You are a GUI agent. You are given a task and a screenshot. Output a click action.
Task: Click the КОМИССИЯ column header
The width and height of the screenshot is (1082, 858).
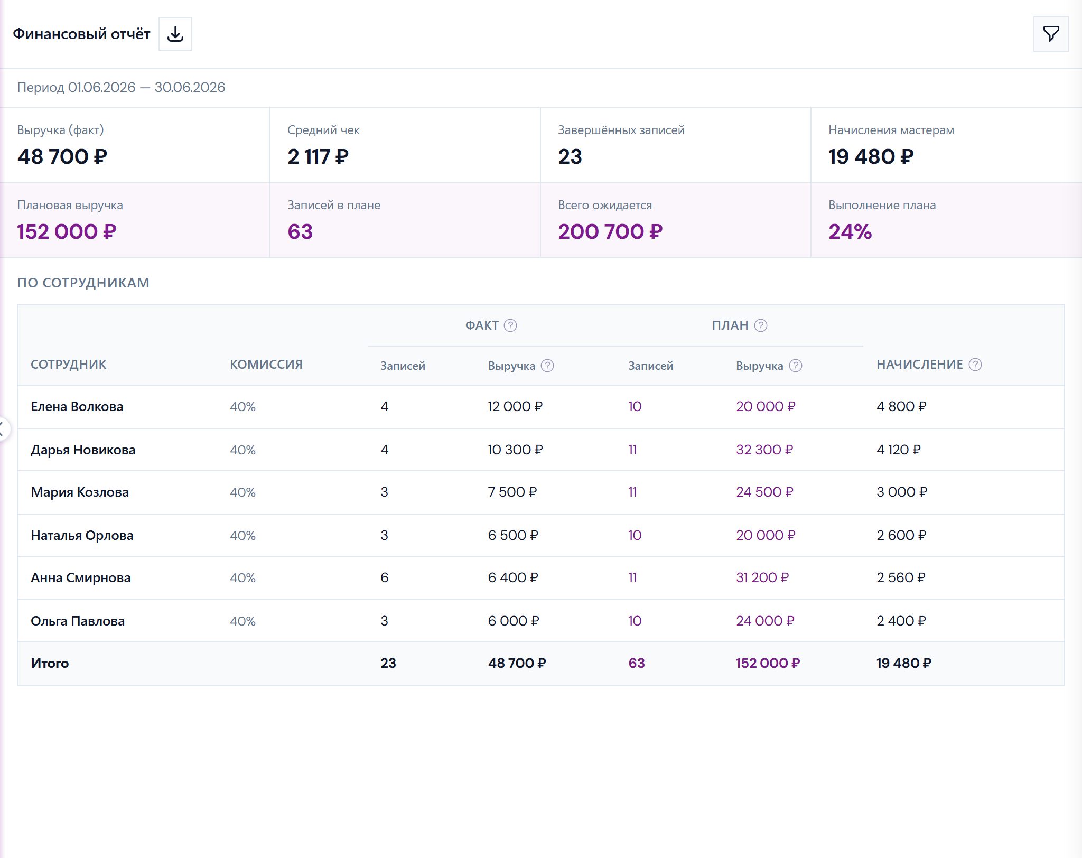[266, 365]
